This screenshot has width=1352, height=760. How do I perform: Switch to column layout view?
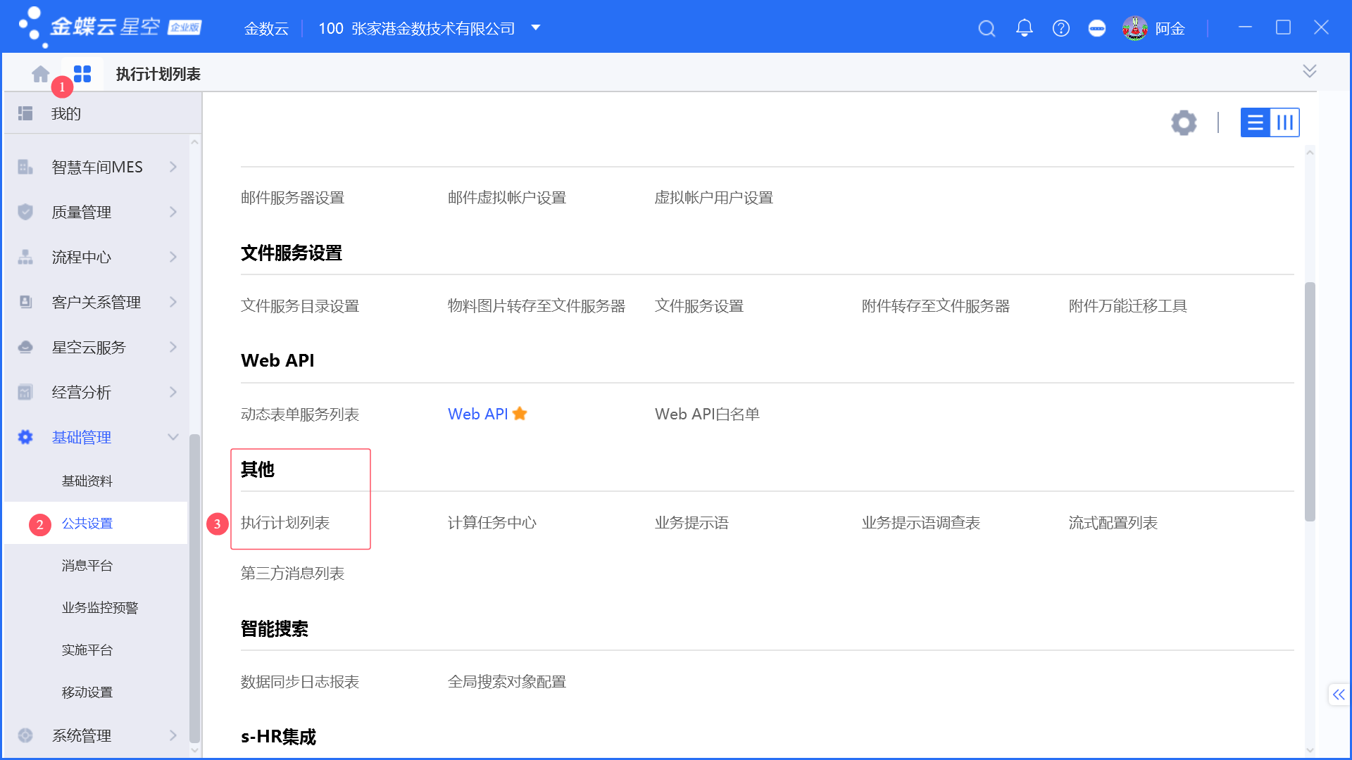pyautogui.click(x=1285, y=122)
